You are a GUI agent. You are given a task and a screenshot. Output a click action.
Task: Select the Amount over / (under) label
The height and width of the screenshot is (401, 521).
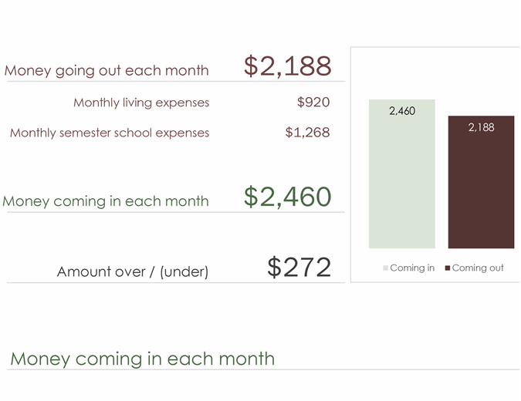coord(133,271)
